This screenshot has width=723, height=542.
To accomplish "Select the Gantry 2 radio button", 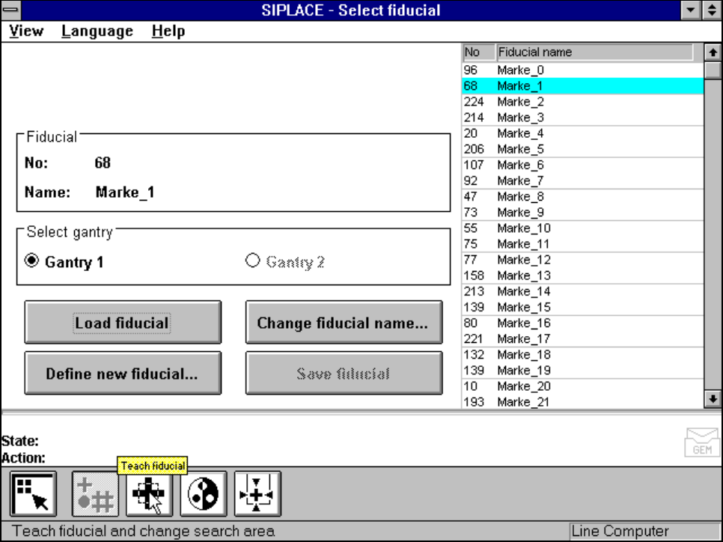I will 252,261.
